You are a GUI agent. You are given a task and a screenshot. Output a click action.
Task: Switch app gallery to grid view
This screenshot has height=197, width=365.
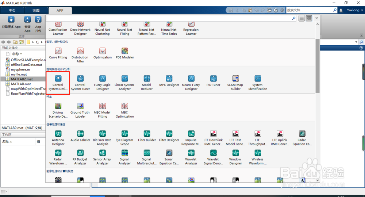pyautogui.click(x=309, y=18)
